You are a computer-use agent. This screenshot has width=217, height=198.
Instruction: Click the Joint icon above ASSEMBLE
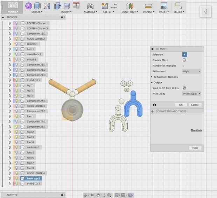point(90,6)
